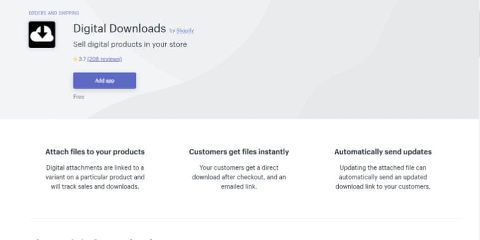Click the Add app button
This screenshot has height=240, width=480.
[104, 81]
